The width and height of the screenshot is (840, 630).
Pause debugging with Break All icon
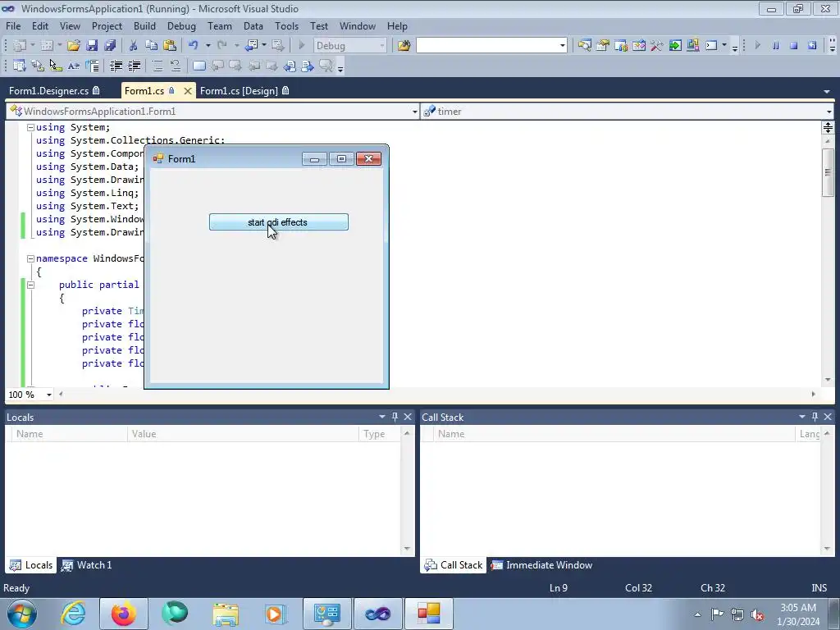[775, 46]
